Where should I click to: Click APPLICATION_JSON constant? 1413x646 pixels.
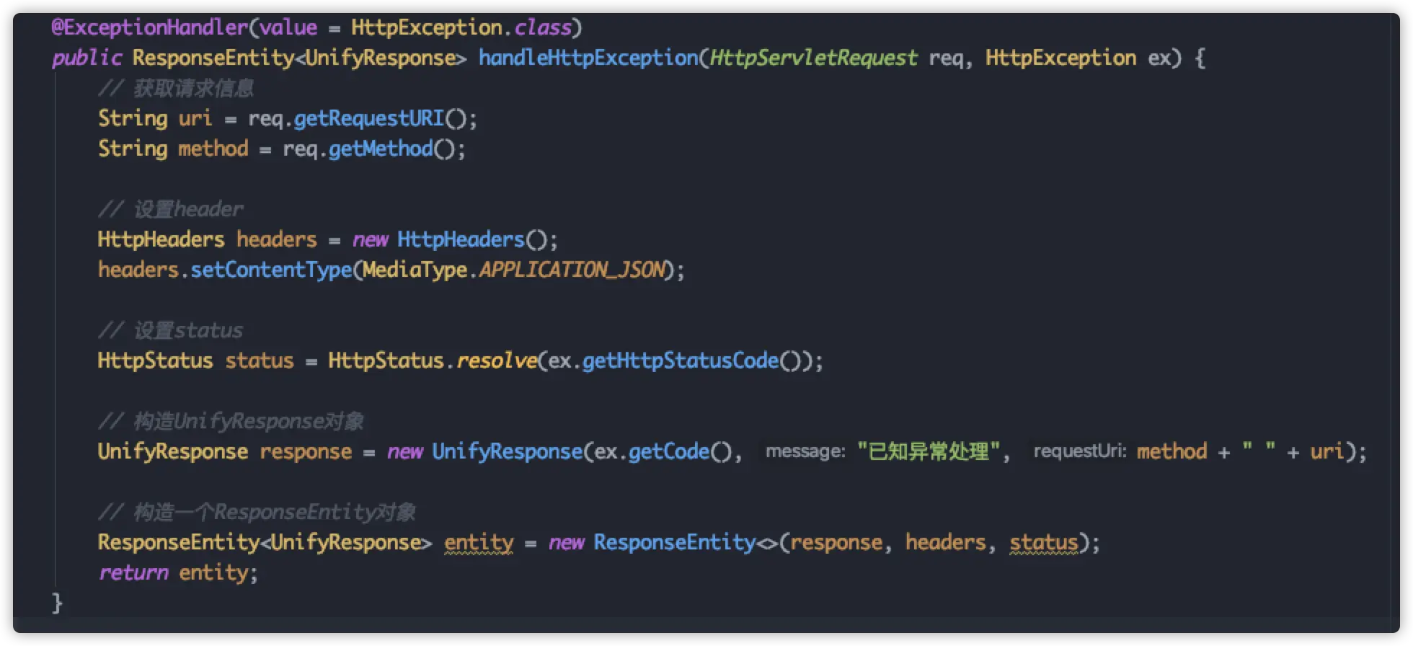(572, 270)
